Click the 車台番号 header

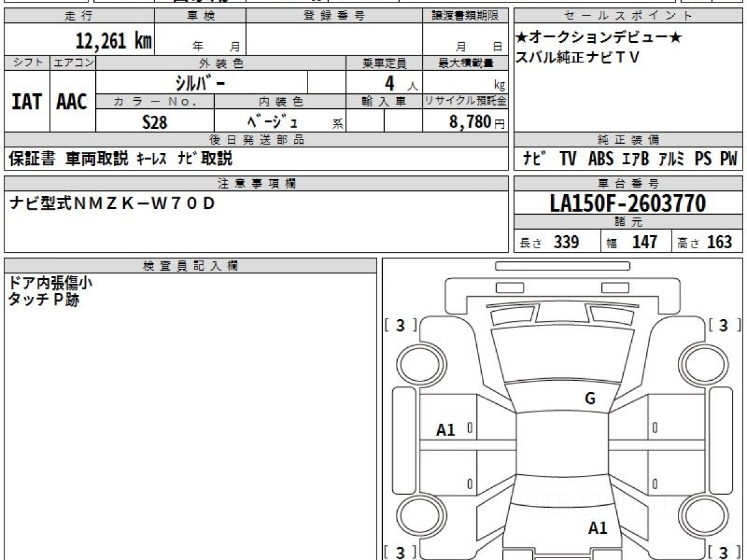(x=629, y=184)
